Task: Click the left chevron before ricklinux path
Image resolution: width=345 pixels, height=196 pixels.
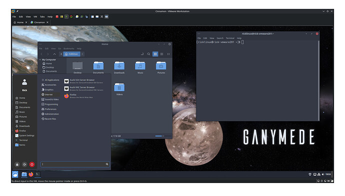Action: coord(61,54)
